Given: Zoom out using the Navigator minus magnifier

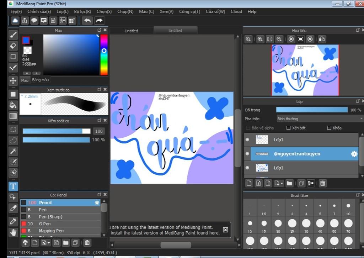Looking at the screenshot, I should 279,39.
